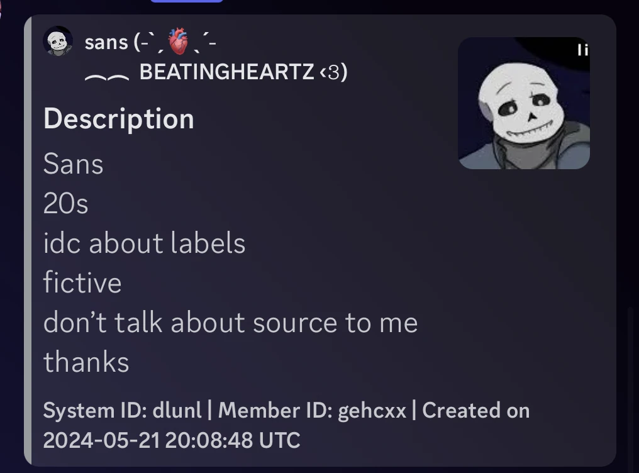Click the curved decoration before BEATINGHEARTZ
This screenshot has height=473, width=639.
(x=107, y=77)
